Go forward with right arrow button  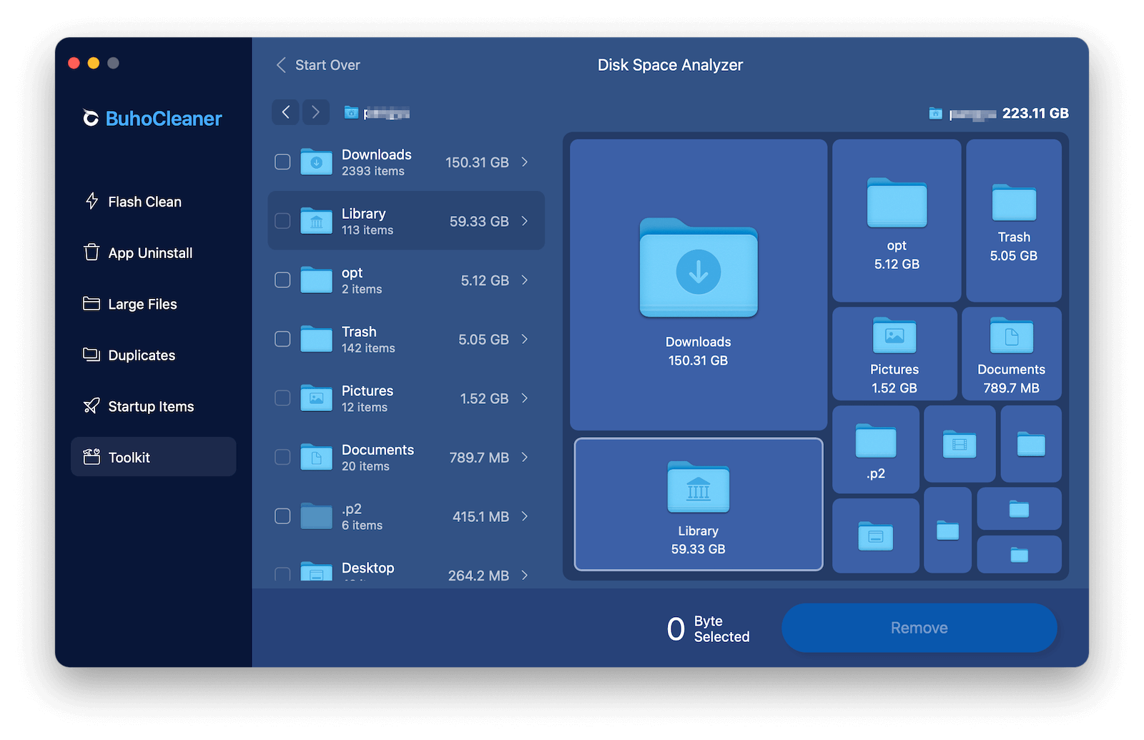click(315, 112)
